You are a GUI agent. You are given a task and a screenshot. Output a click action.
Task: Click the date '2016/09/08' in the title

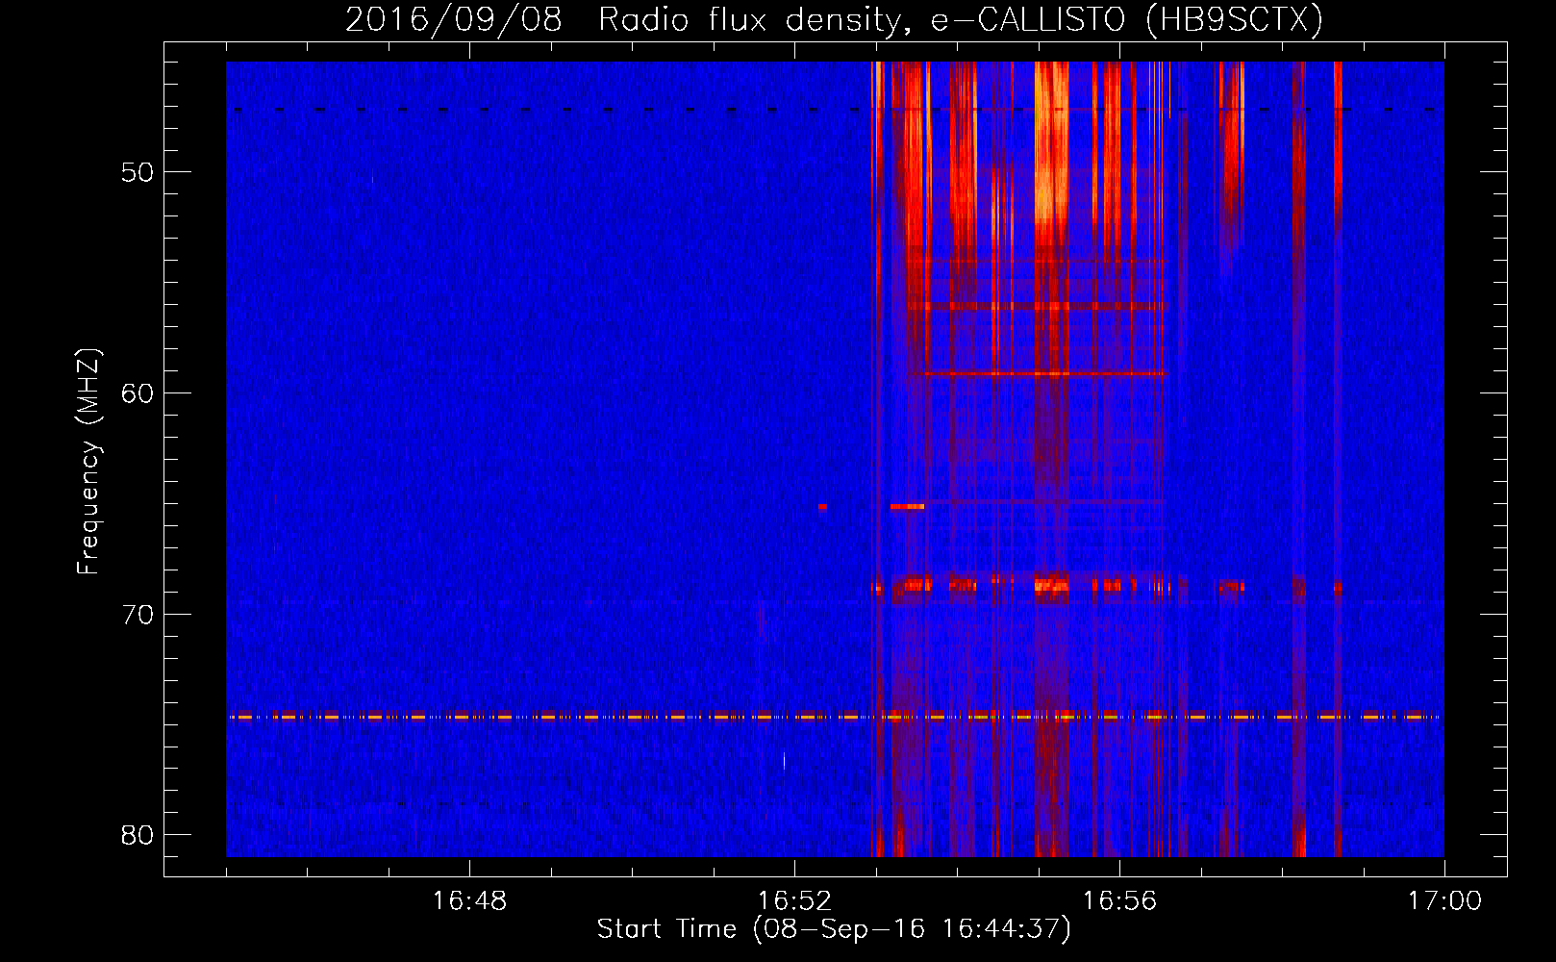453,19
